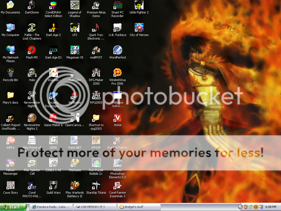
Task: Click the system tray clock
Action: point(271,207)
